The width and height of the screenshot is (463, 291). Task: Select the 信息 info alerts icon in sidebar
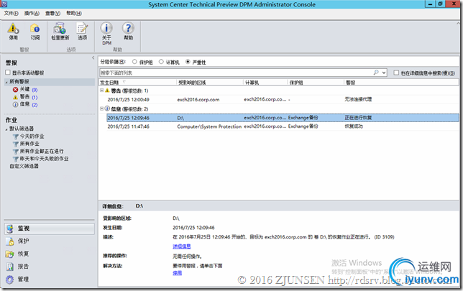[x=15, y=104]
